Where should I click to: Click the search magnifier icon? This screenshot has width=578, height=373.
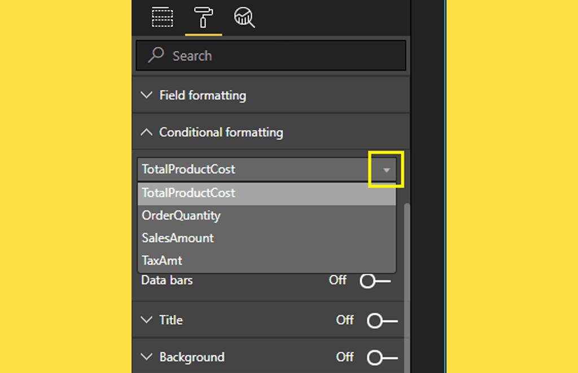[x=156, y=55]
